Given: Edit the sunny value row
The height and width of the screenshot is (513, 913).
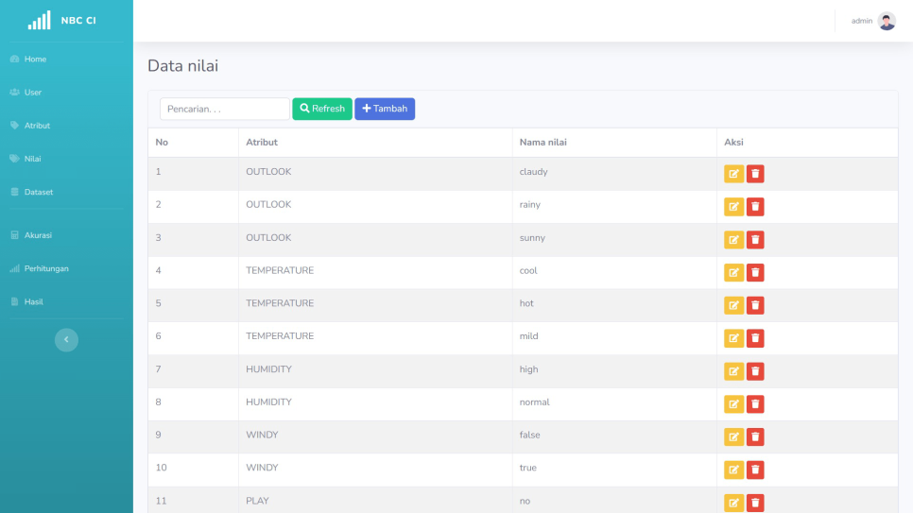Looking at the screenshot, I should pyautogui.click(x=733, y=240).
